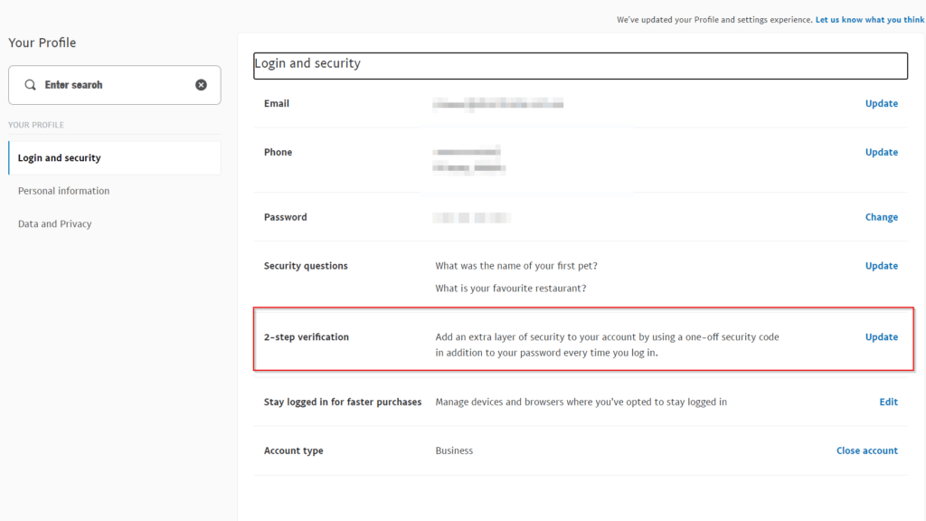The height and width of the screenshot is (521, 926).
Task: Open the Data and Privacy section
Action: (54, 223)
